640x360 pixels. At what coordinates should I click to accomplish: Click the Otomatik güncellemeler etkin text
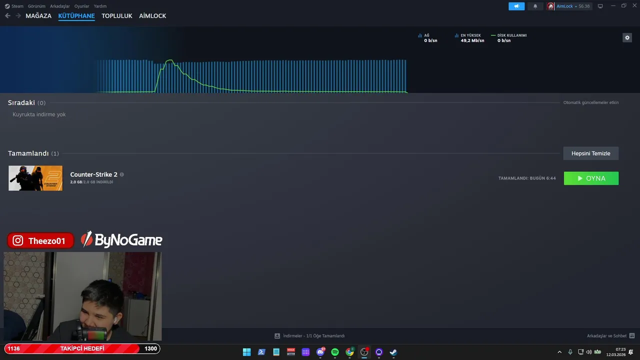click(x=591, y=102)
